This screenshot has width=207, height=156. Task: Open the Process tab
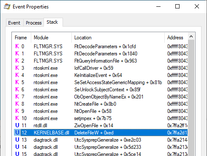34,23
